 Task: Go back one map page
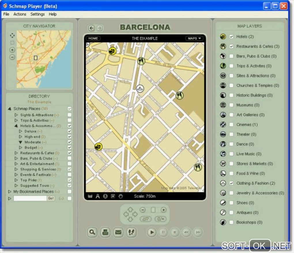91,28
